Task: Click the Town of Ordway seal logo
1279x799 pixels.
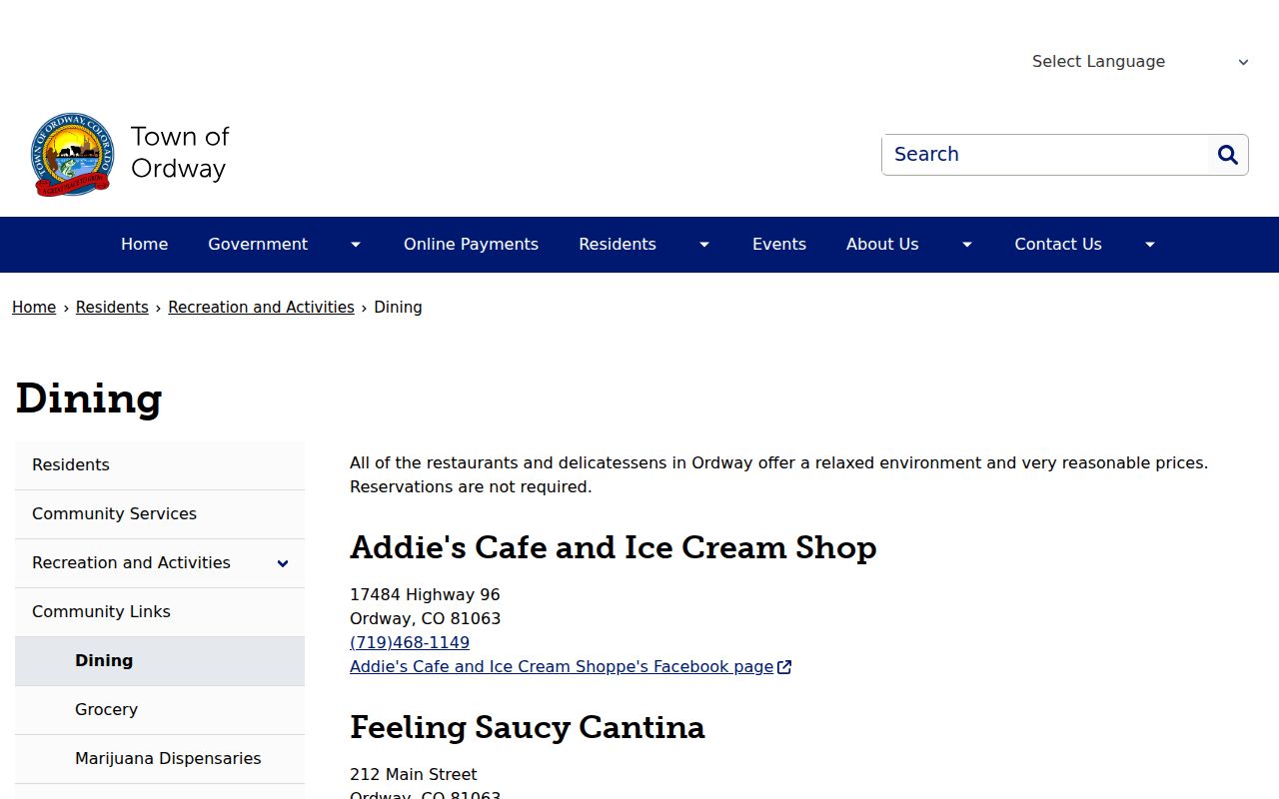Action: tap(72, 154)
